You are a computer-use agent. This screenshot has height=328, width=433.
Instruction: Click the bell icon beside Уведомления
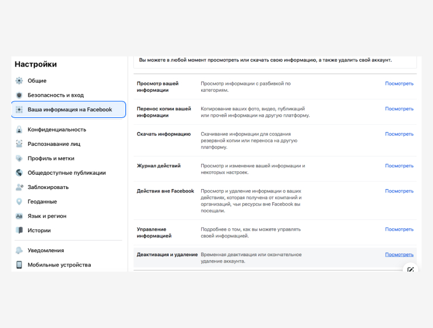[x=19, y=251]
